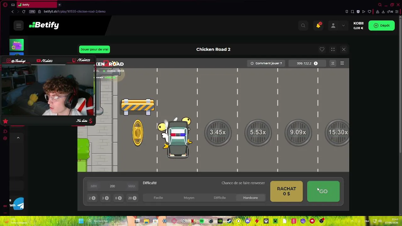Click the bet amount field showing 200
The height and width of the screenshot is (226, 402).
pos(112,186)
